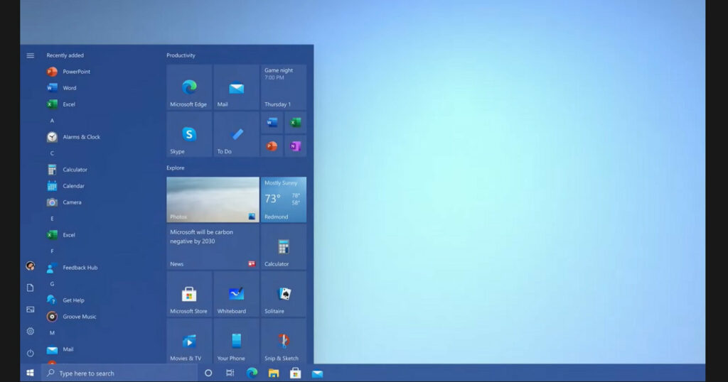
Task: Open the Skype tile
Action: [x=189, y=134]
